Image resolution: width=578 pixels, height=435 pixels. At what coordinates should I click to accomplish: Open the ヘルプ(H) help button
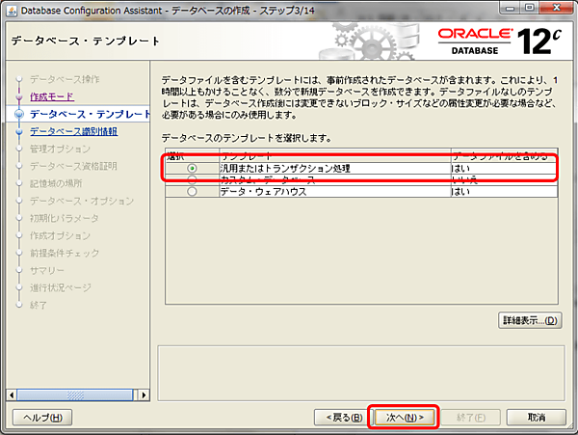[42, 418]
